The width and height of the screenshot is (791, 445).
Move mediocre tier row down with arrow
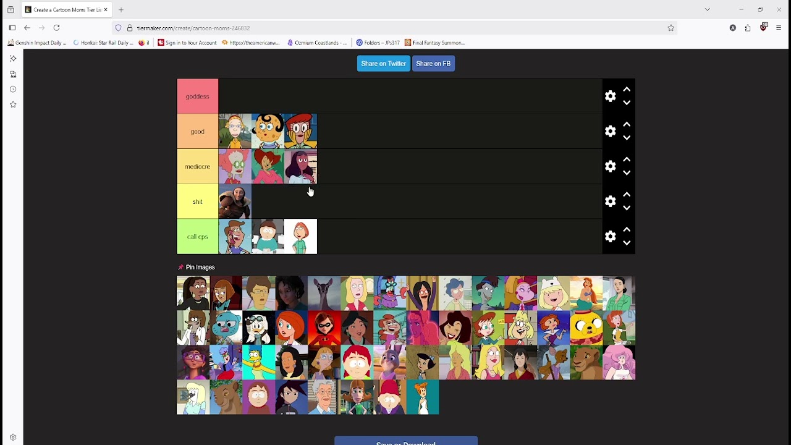(x=627, y=173)
